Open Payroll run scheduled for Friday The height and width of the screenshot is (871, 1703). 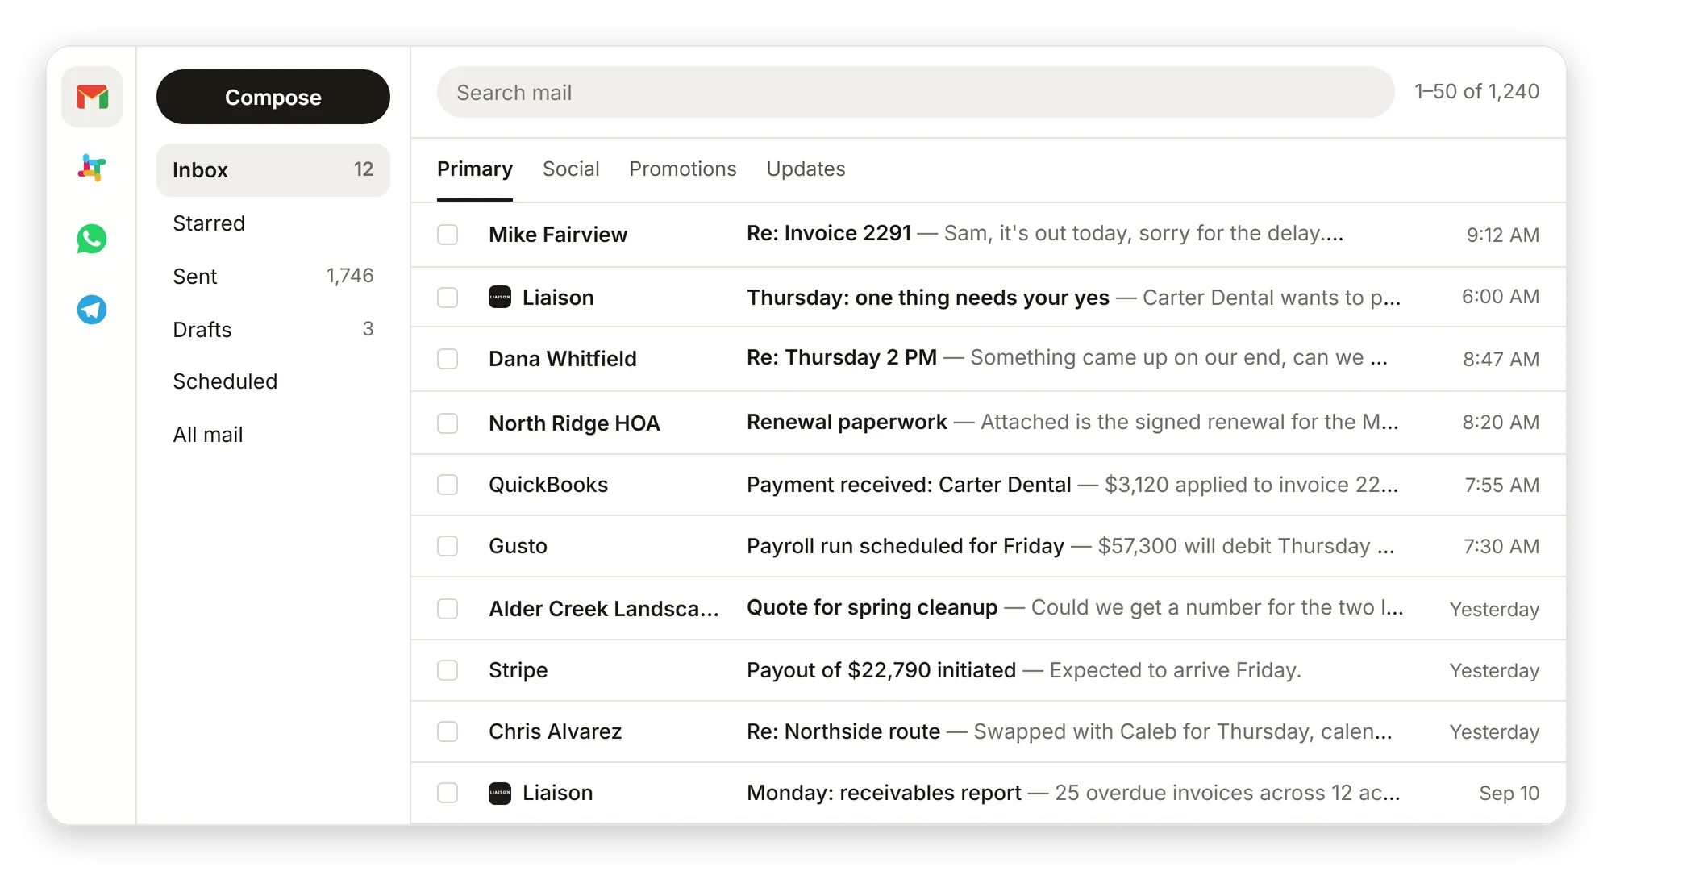(988, 546)
